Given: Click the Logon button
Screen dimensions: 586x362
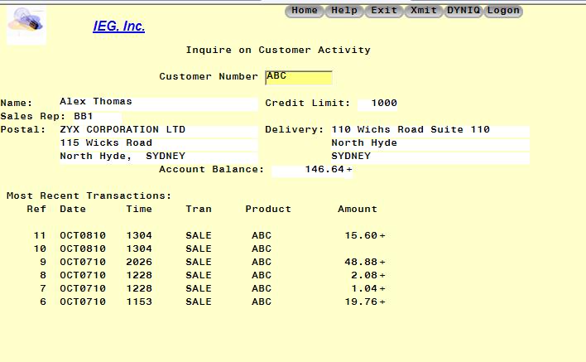Looking at the screenshot, I should (x=503, y=11).
